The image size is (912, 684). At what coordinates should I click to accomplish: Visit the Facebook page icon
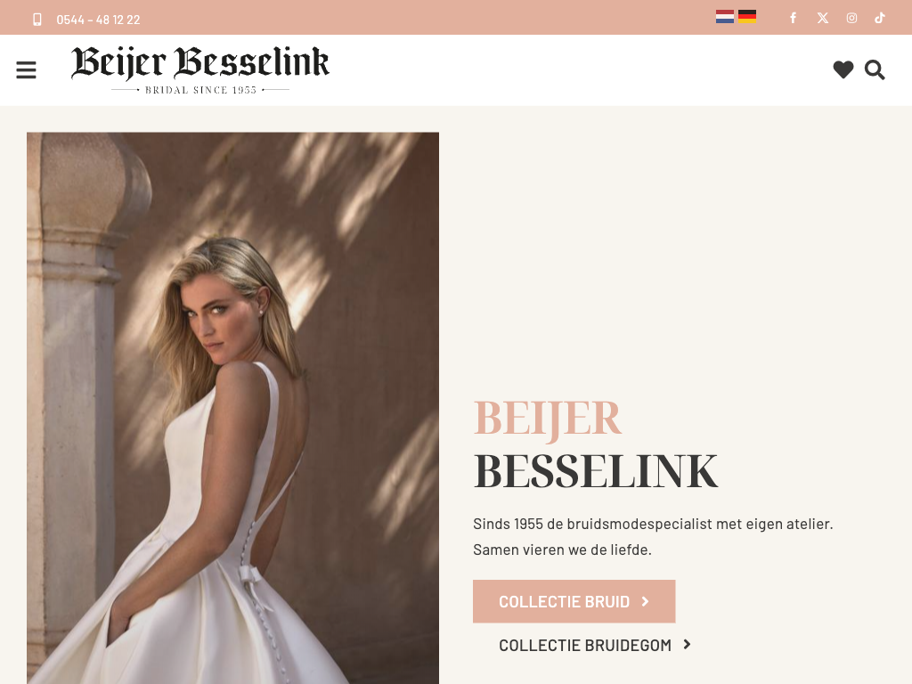click(793, 18)
